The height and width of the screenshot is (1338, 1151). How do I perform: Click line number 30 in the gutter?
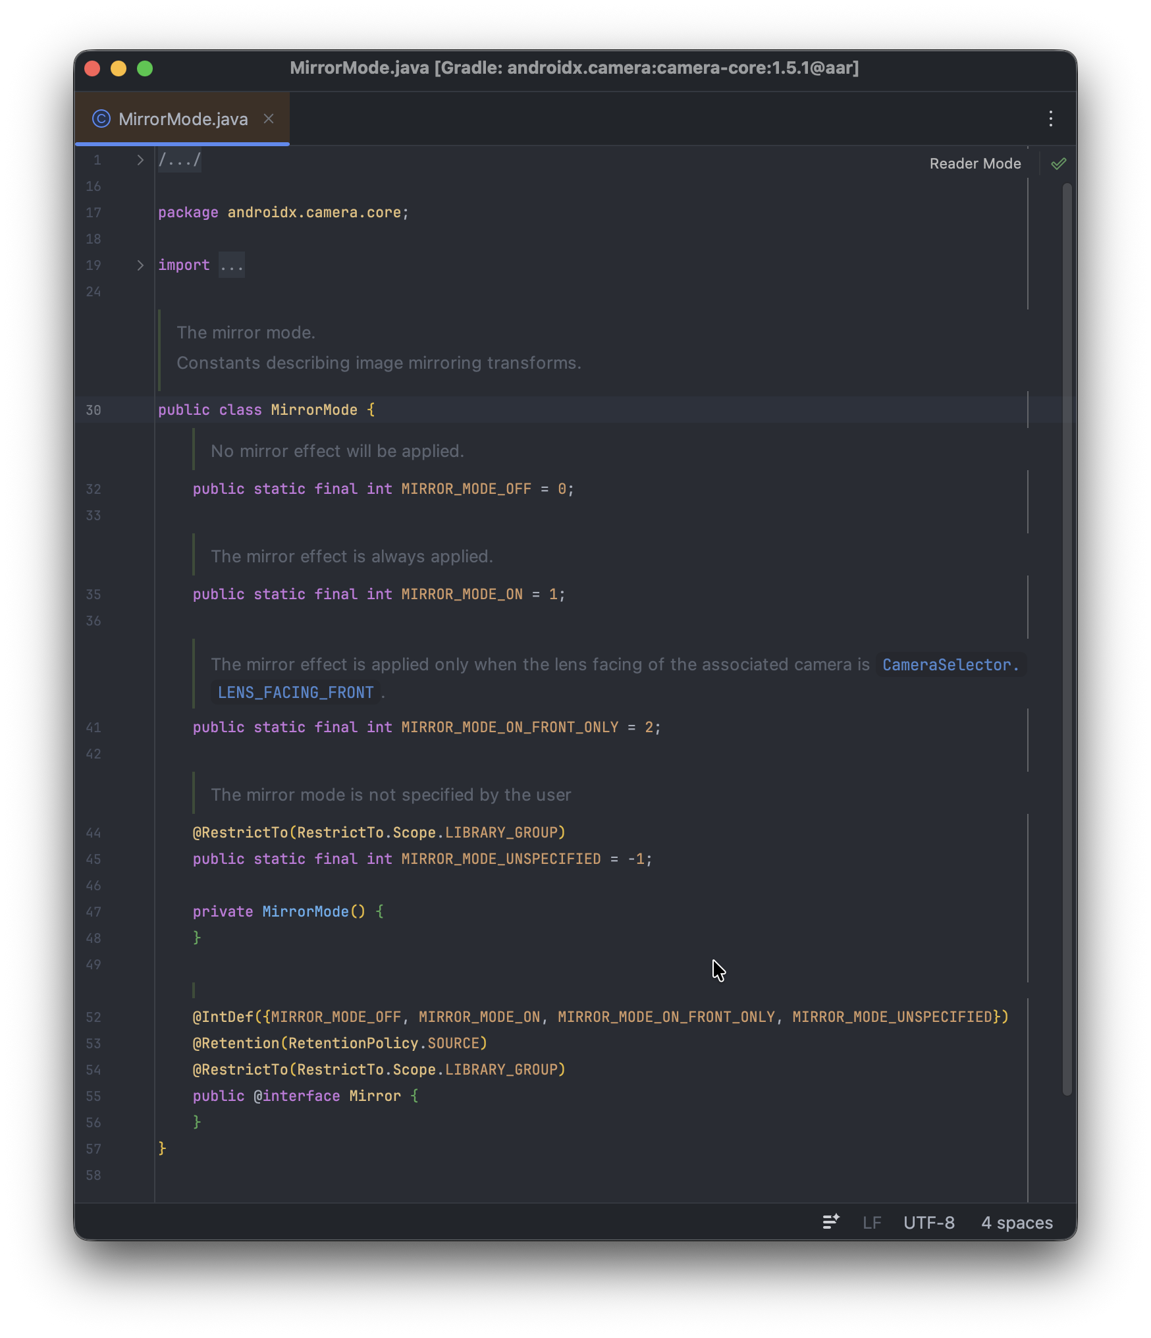click(x=94, y=410)
